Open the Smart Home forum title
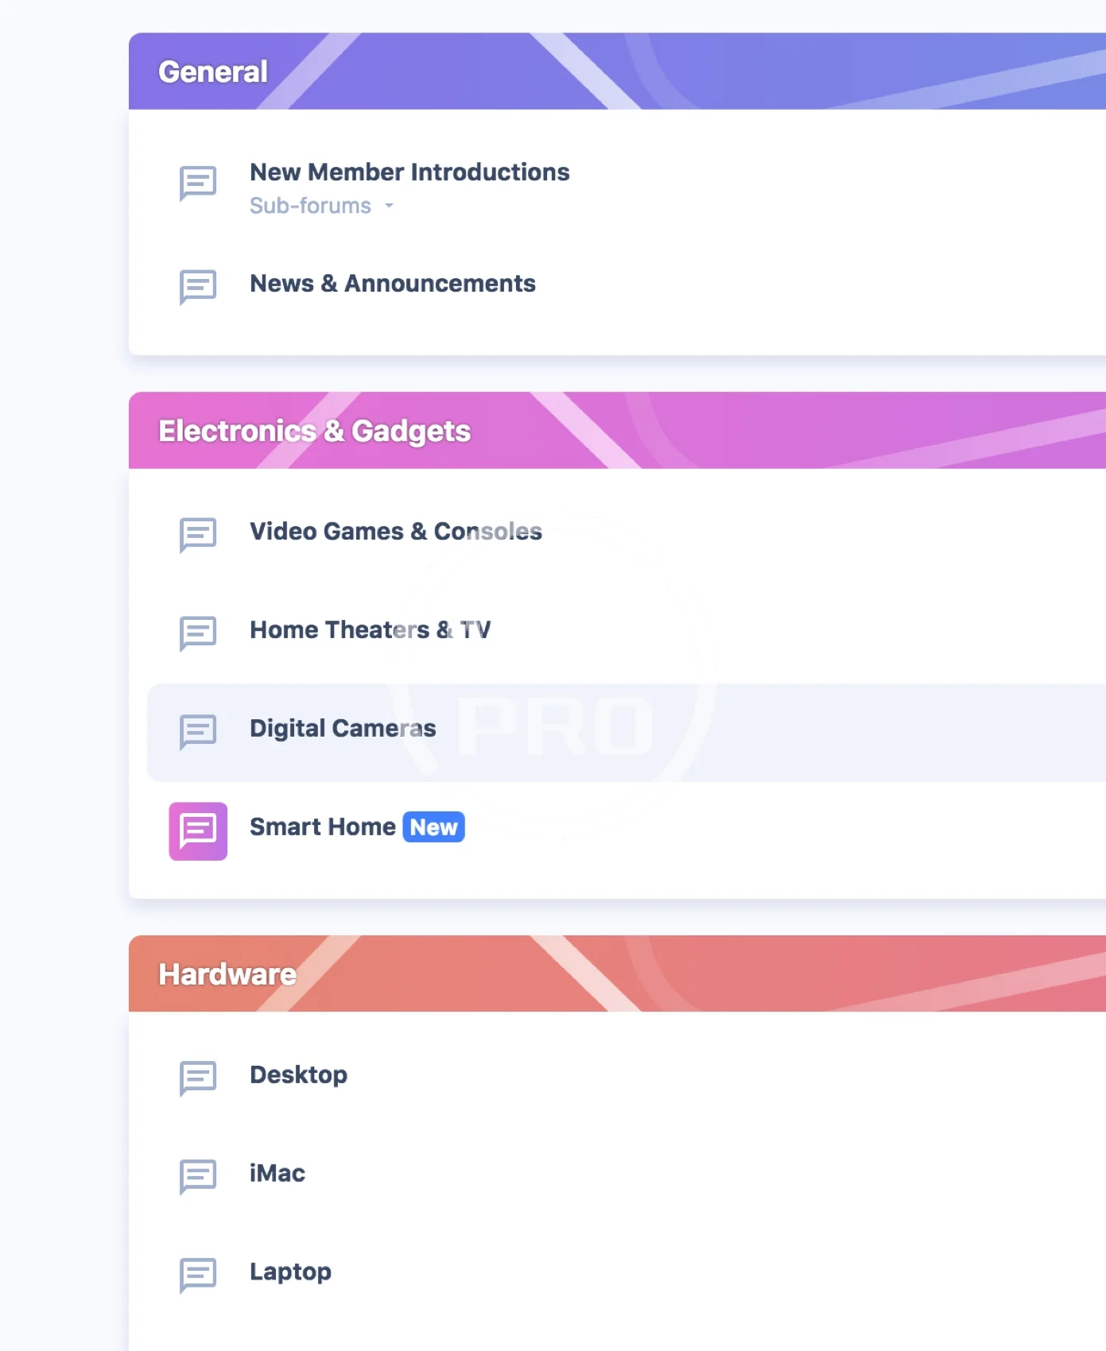The width and height of the screenshot is (1106, 1351). pos(323,827)
